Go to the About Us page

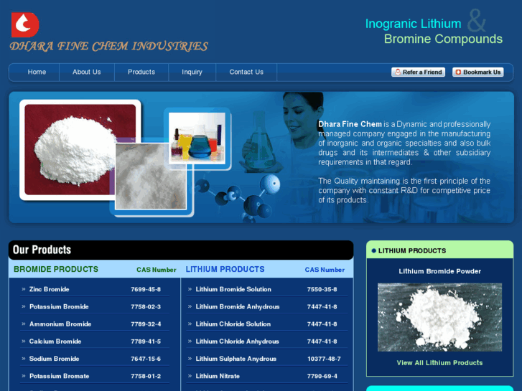87,72
